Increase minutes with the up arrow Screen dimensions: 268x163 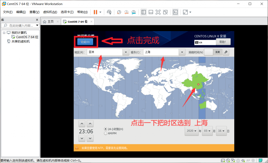pos(90,124)
